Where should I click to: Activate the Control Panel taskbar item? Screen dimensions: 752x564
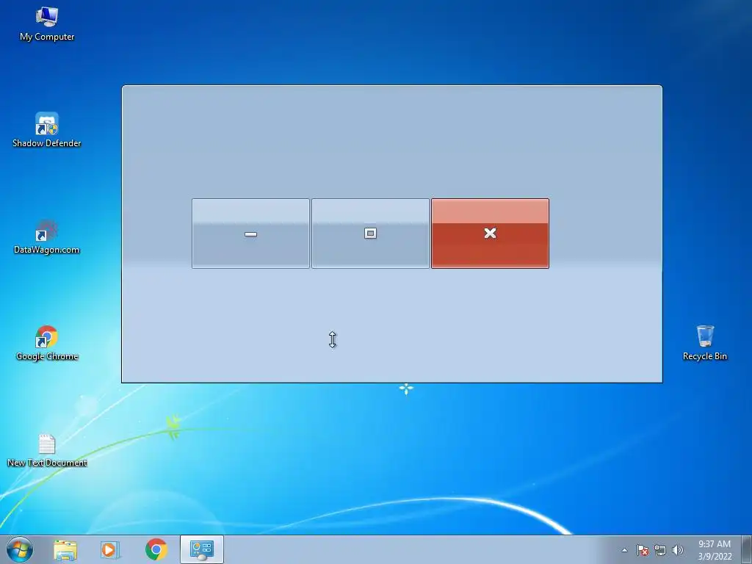(202, 549)
